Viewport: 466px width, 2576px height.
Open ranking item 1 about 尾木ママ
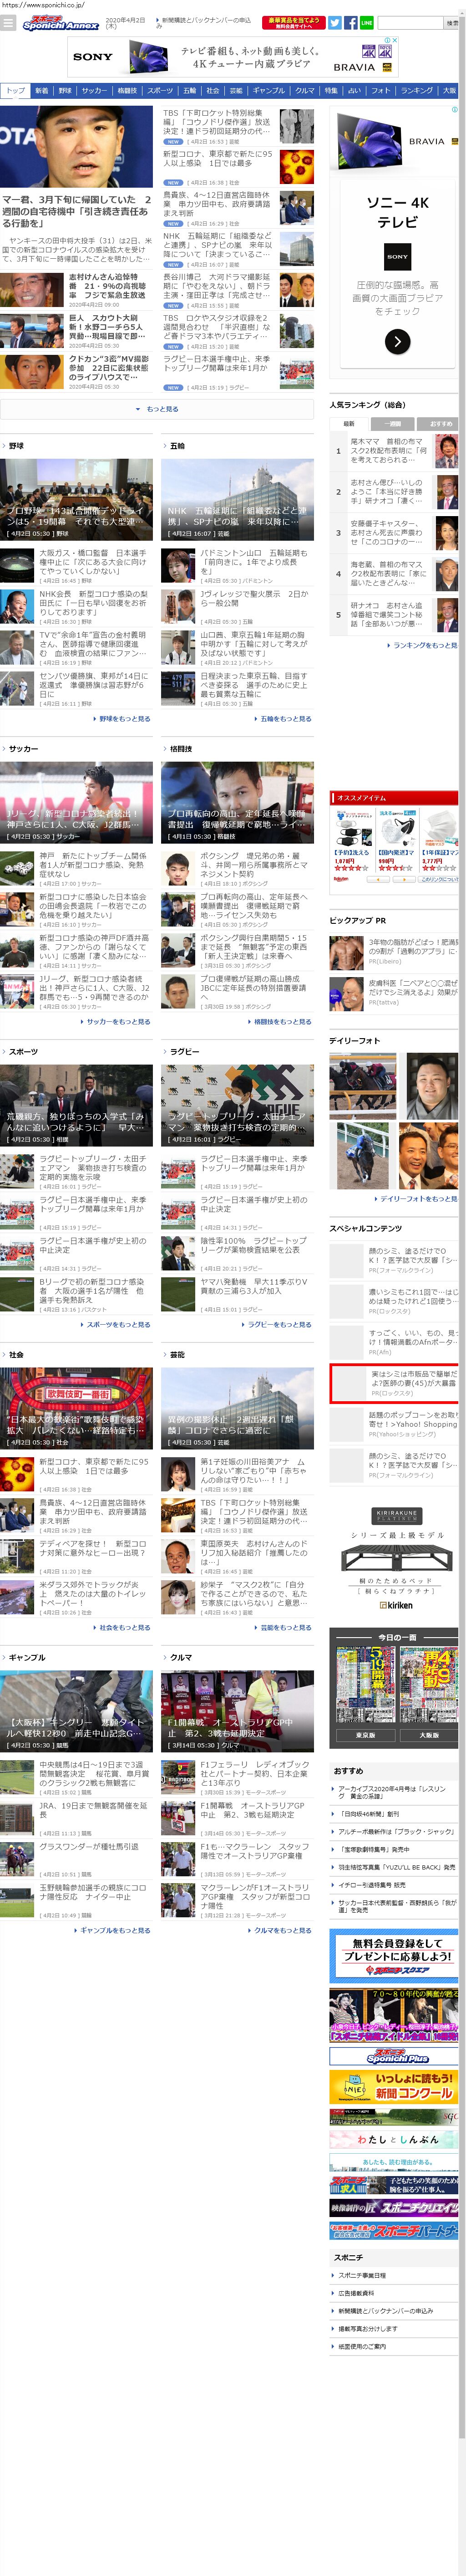pos(394,451)
